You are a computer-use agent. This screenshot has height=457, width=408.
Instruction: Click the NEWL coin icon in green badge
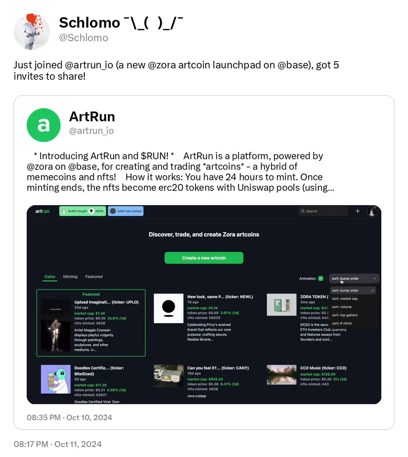(91, 211)
